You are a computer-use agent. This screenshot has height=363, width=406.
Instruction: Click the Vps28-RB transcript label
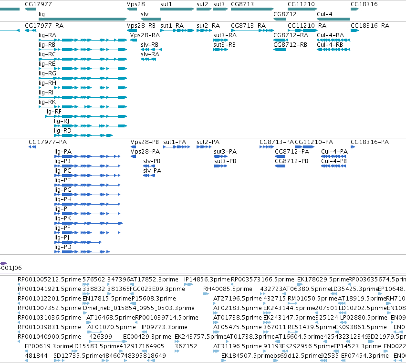point(141,26)
